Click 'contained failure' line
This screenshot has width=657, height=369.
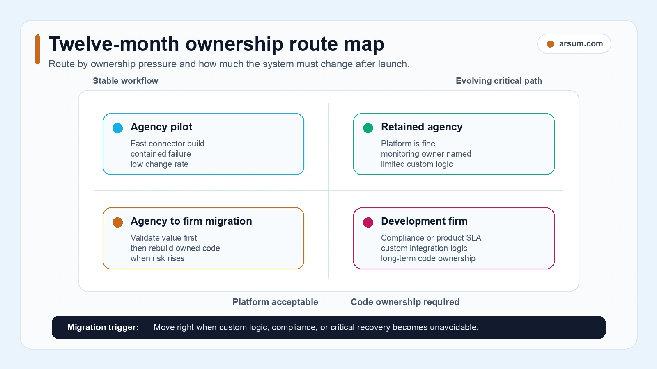161,154
